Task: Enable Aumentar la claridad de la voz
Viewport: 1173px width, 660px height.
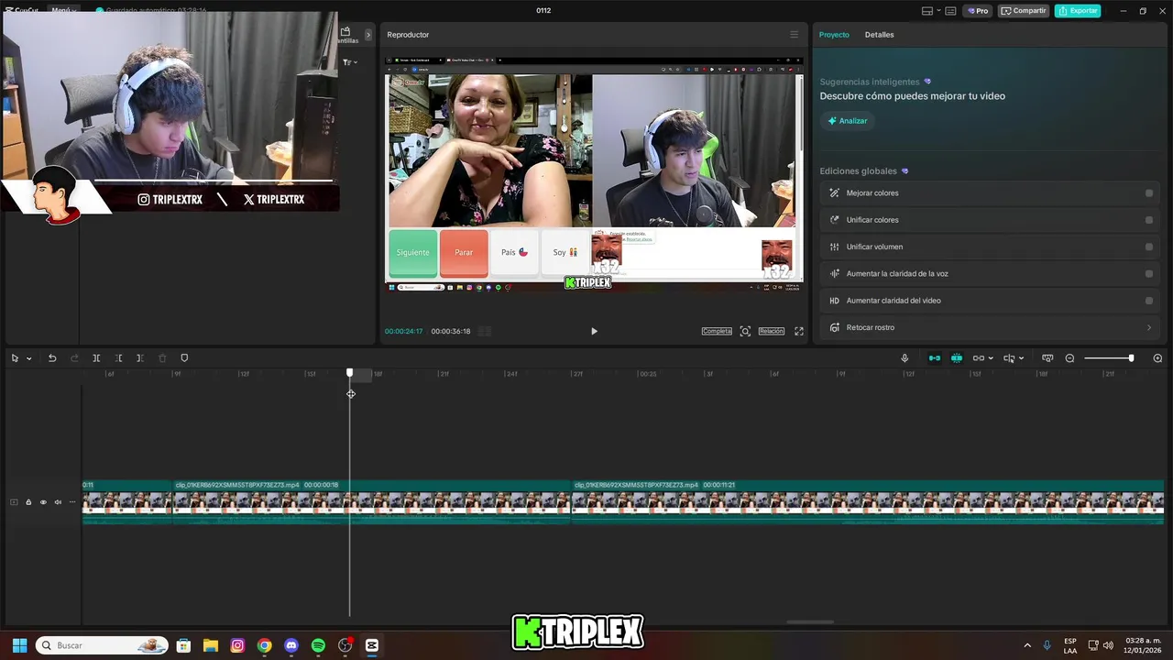Action: pos(1149,273)
